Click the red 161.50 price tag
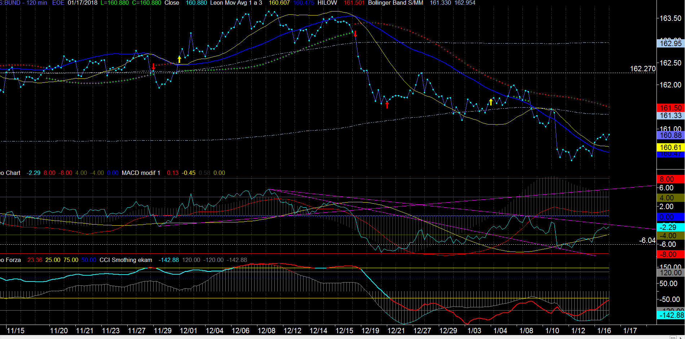This screenshot has width=685, height=339. [671, 108]
